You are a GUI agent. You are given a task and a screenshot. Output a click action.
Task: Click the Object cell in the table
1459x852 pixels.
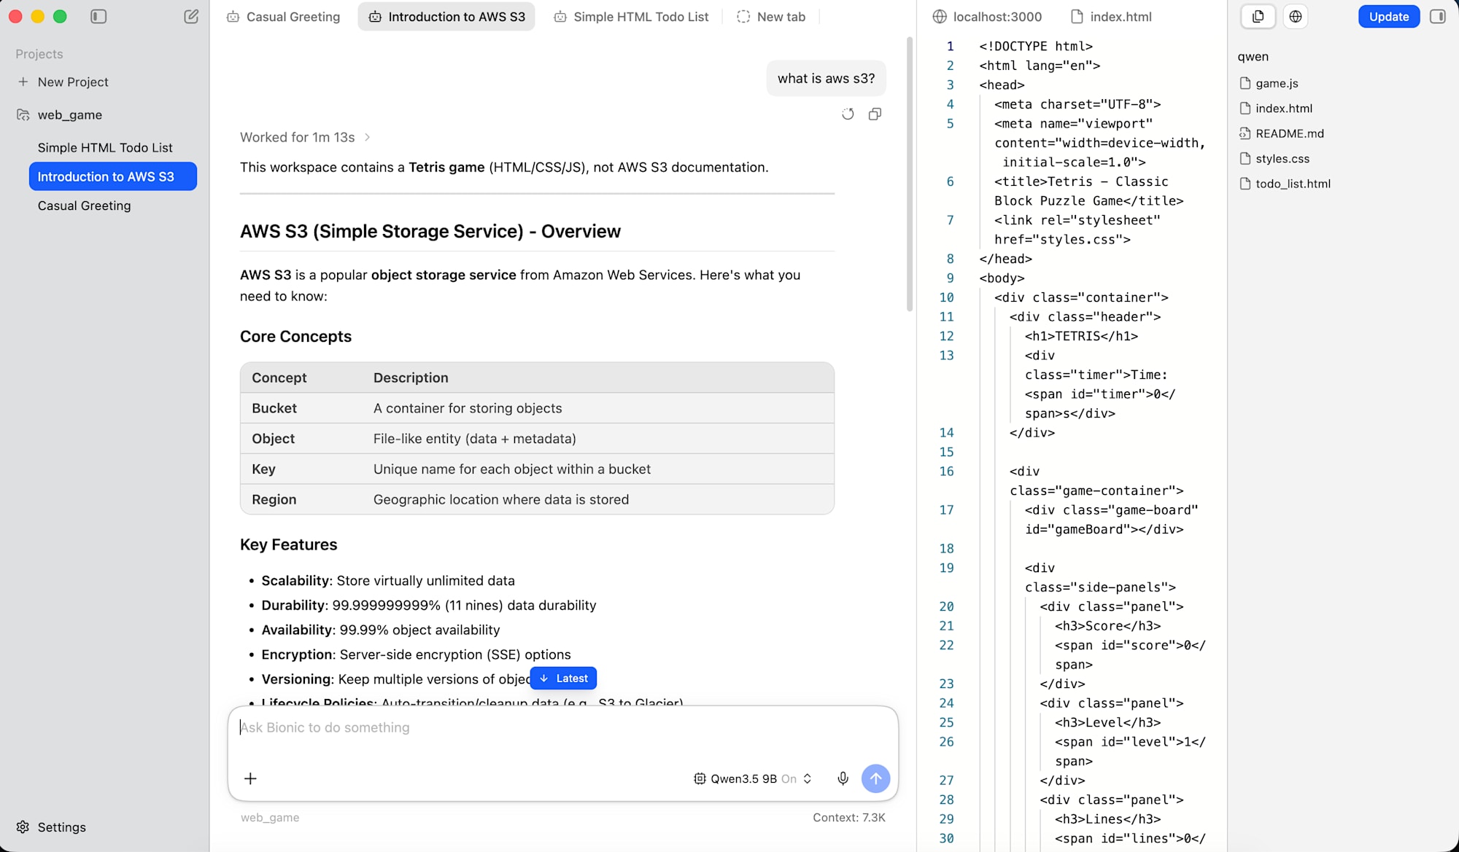274,439
